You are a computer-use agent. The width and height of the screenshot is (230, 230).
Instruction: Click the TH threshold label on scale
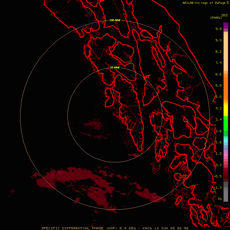220,199
